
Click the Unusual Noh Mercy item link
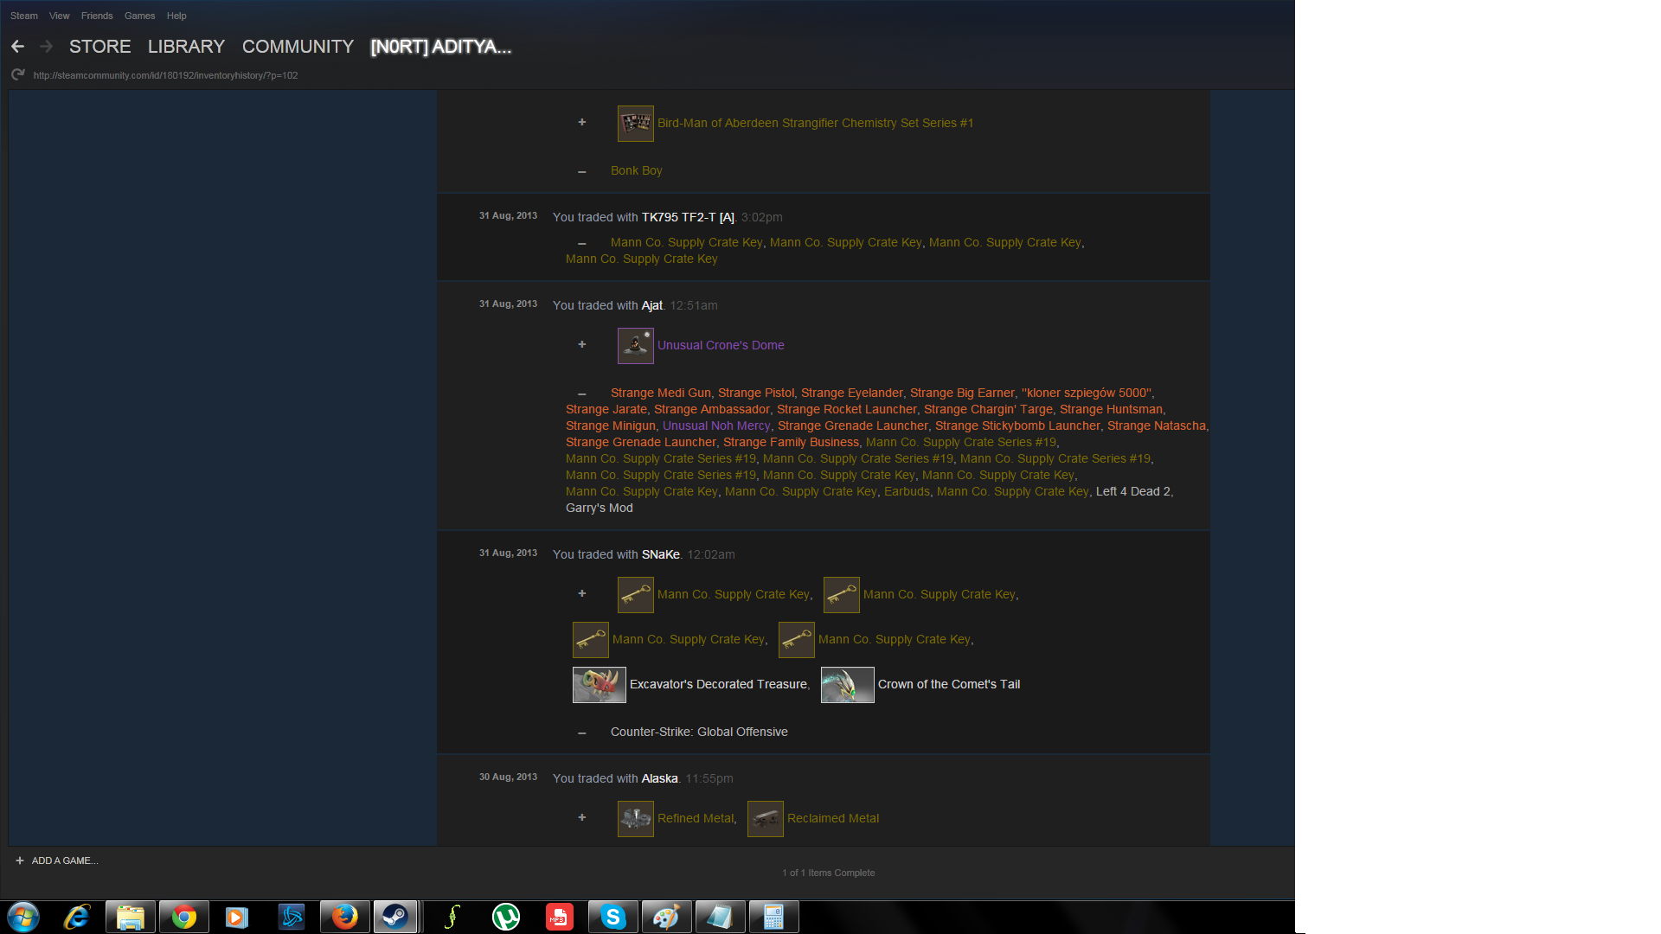point(716,426)
